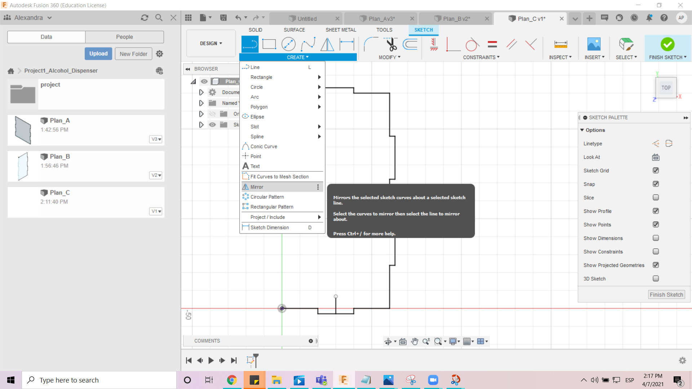Click the green Finish Sketch checkmark

click(x=667, y=44)
